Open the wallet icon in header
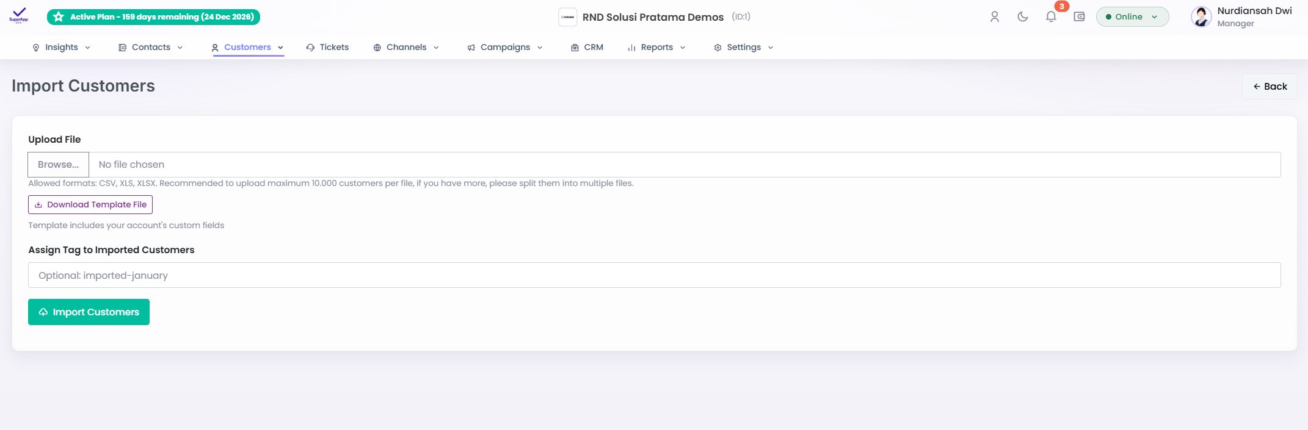 1080,17
